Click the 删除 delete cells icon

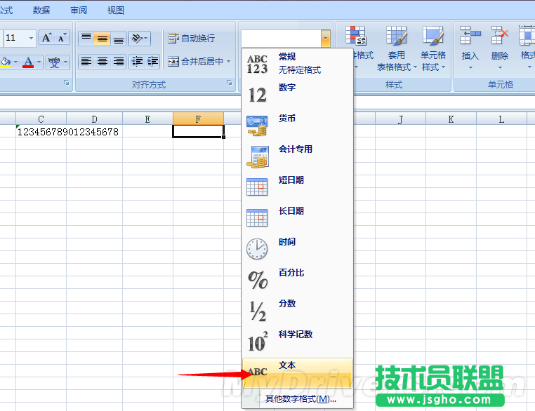click(500, 36)
